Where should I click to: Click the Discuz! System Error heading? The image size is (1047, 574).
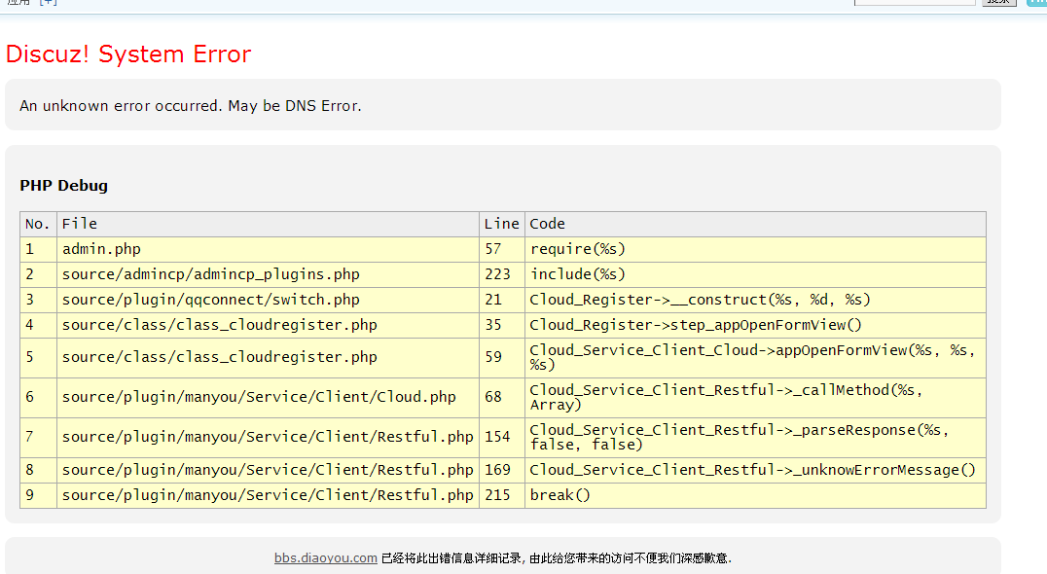[128, 54]
